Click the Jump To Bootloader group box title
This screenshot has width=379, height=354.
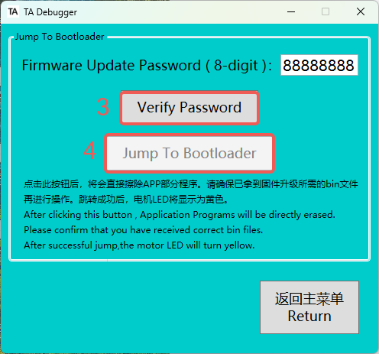tap(60, 37)
